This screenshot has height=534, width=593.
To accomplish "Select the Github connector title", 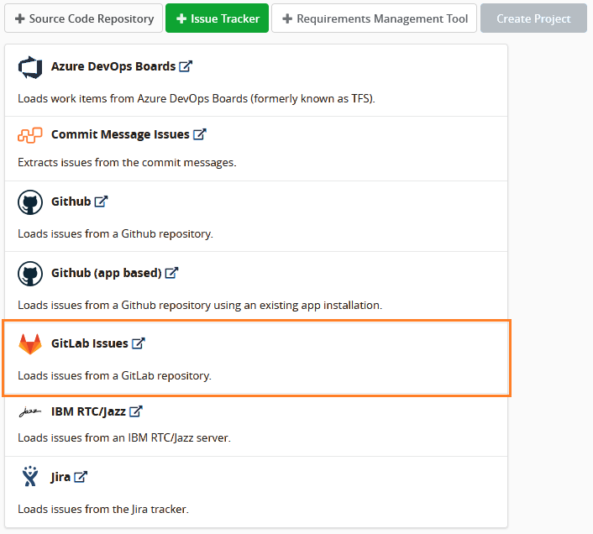I will click(x=71, y=202).
